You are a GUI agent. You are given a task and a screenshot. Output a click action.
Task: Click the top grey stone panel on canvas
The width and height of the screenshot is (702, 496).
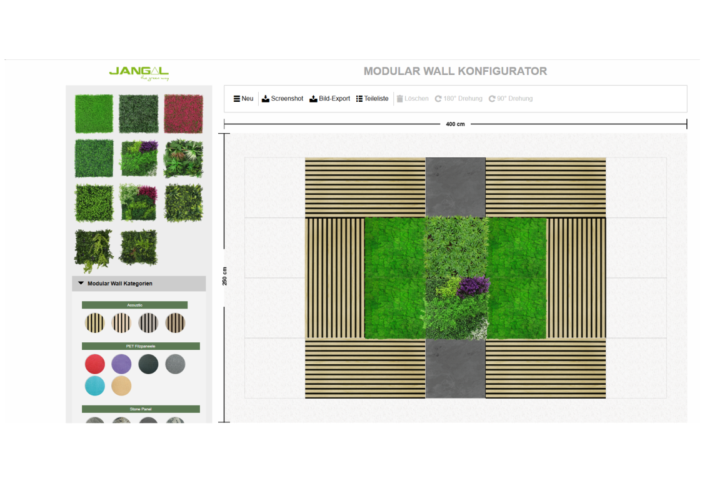pyautogui.click(x=455, y=187)
